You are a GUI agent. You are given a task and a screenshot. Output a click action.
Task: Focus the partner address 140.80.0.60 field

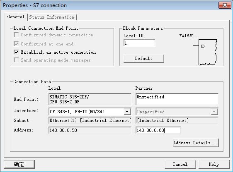pos(158,130)
